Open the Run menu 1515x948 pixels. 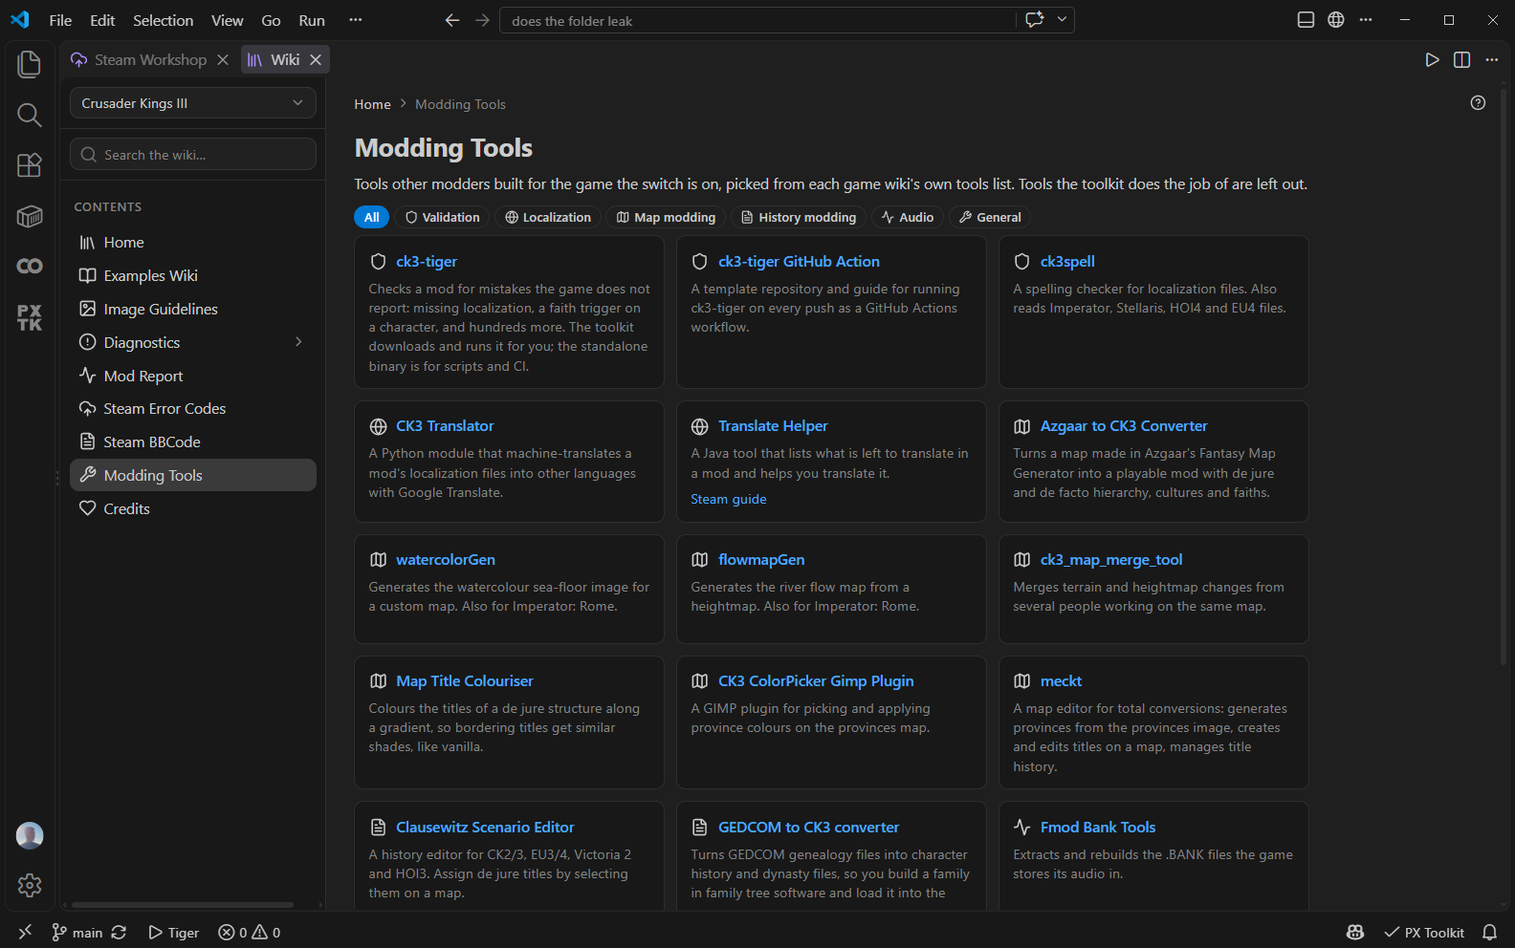(x=312, y=20)
